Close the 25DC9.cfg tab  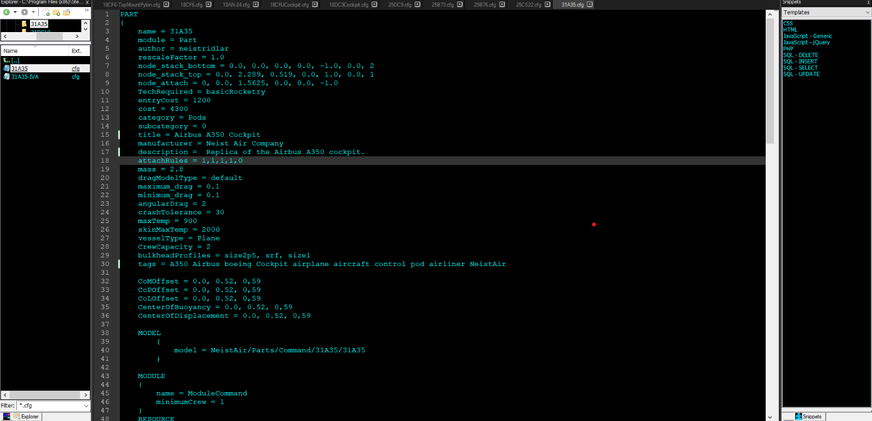tap(417, 4)
